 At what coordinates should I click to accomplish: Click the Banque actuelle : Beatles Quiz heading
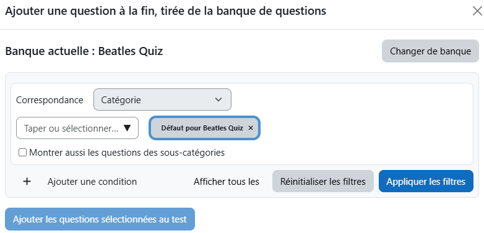tap(84, 51)
